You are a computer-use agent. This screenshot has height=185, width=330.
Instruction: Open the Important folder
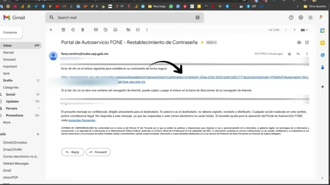point(10,66)
